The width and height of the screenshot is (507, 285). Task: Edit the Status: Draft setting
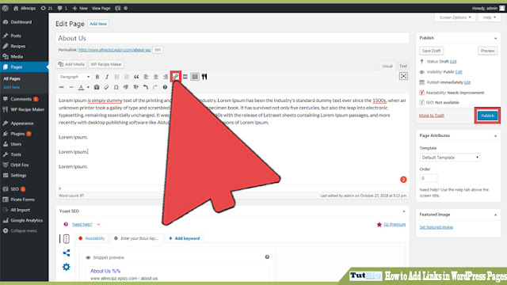click(x=453, y=62)
